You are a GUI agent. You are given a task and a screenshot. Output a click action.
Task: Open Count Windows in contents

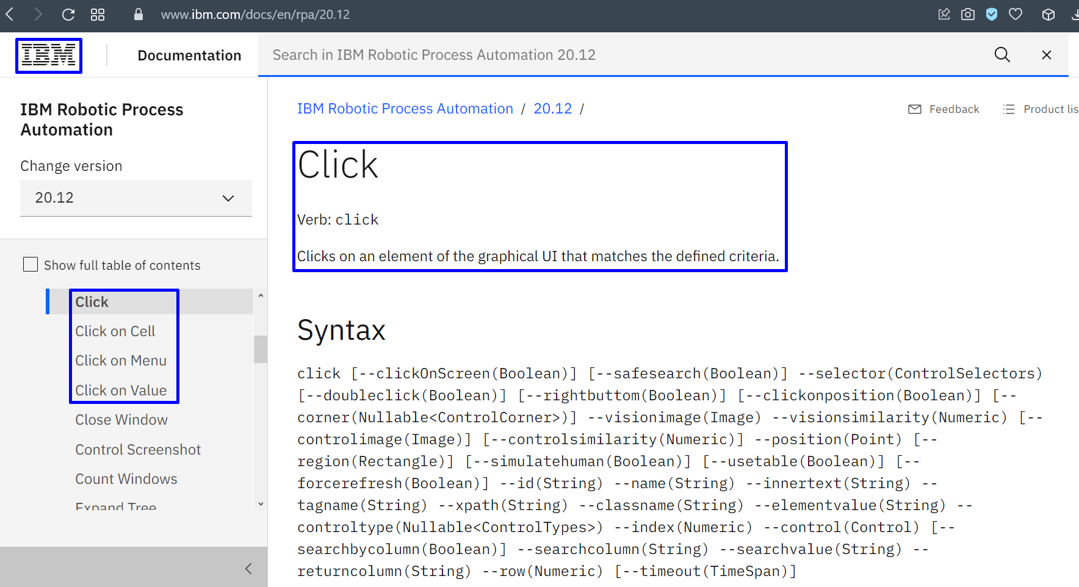[126, 479]
